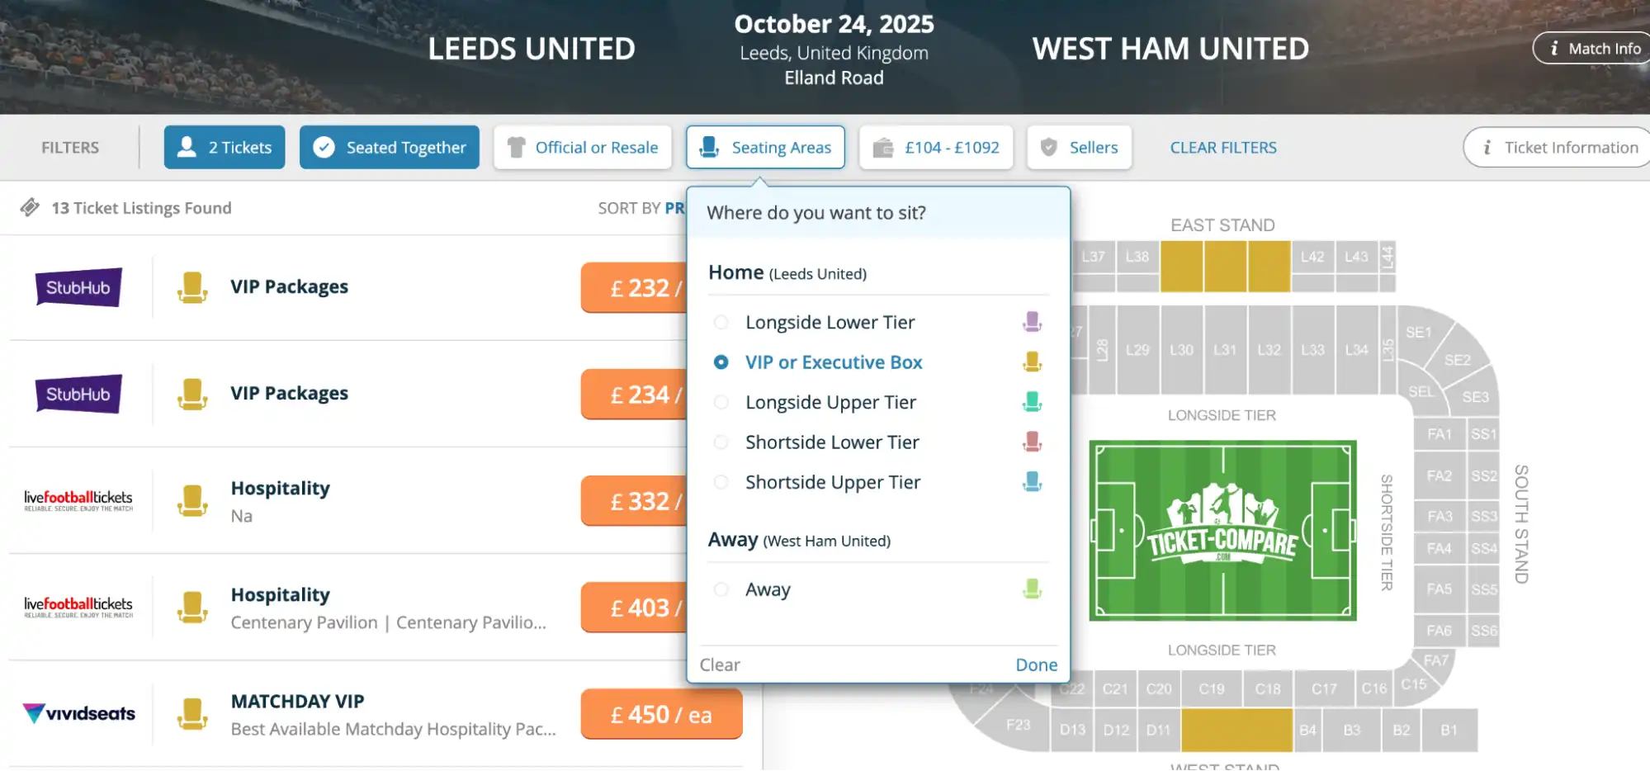The width and height of the screenshot is (1650, 771).
Task: Click the livefootballtickets logo on Hospitality listing
Action: [78, 499]
